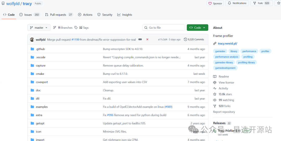Select the gamedev topic tag

[220, 51]
